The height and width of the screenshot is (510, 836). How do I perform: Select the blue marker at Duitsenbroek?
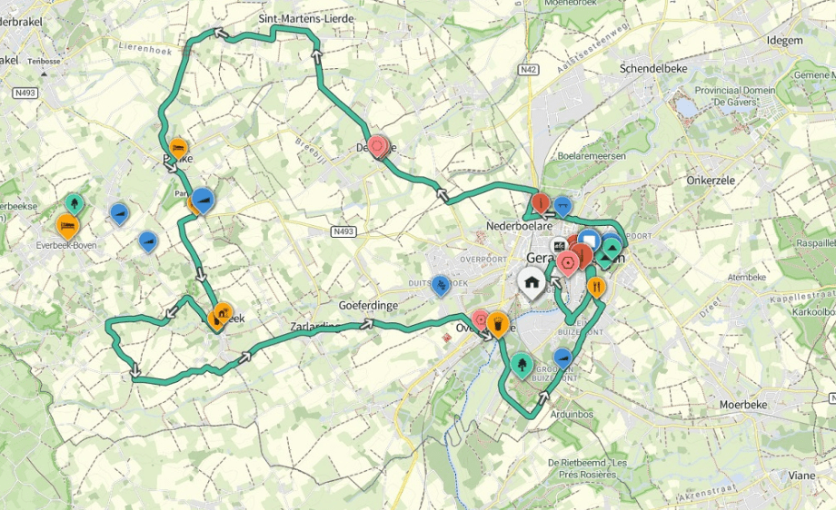click(440, 286)
